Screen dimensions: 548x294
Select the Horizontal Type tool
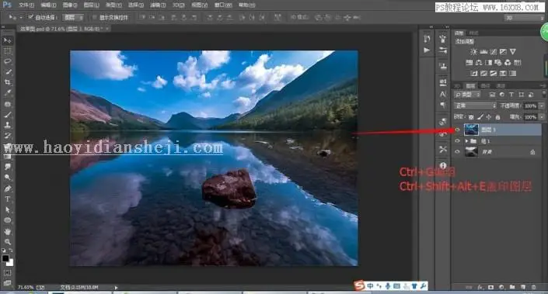click(7, 199)
